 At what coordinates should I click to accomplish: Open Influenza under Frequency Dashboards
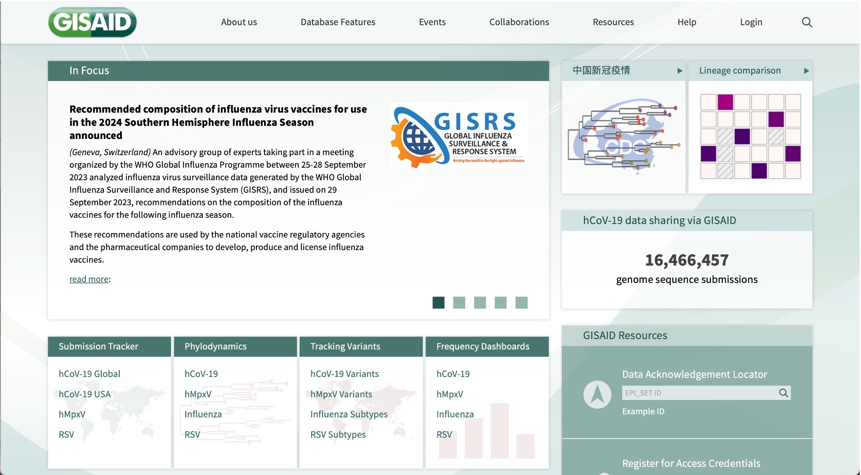click(x=455, y=414)
